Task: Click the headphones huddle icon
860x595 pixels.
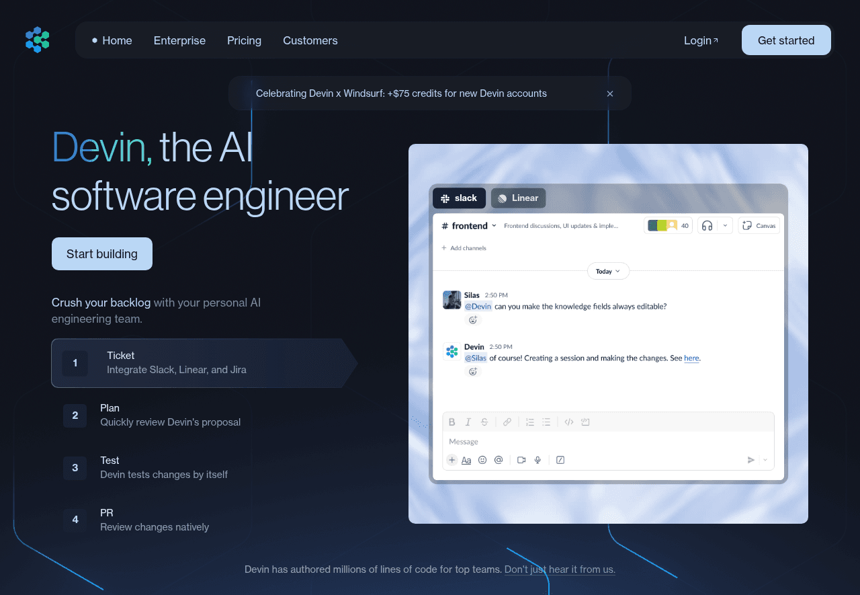Action: [x=707, y=226]
